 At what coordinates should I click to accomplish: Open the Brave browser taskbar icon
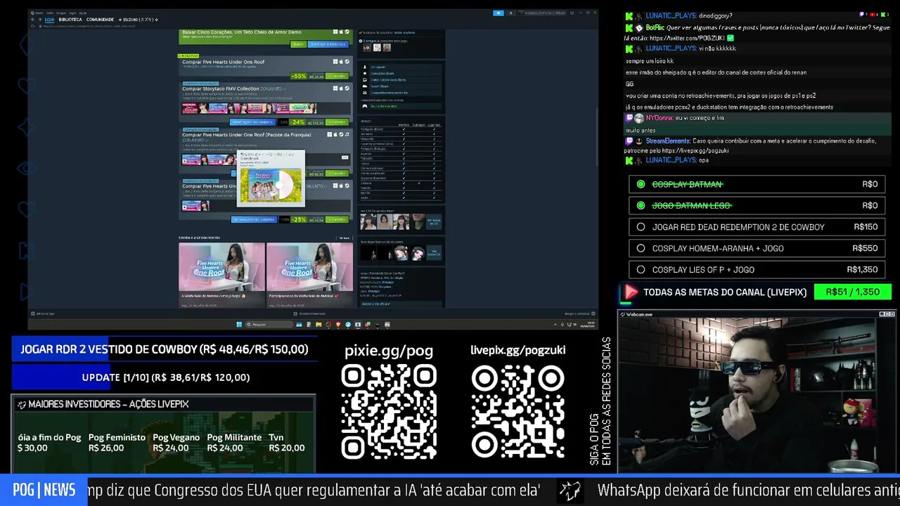coord(338,325)
